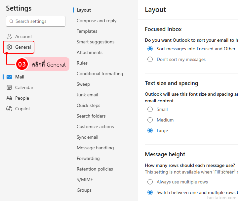Viewport: 238px width, 201px height.
Task: Open Sync email settings
Action: point(87,137)
